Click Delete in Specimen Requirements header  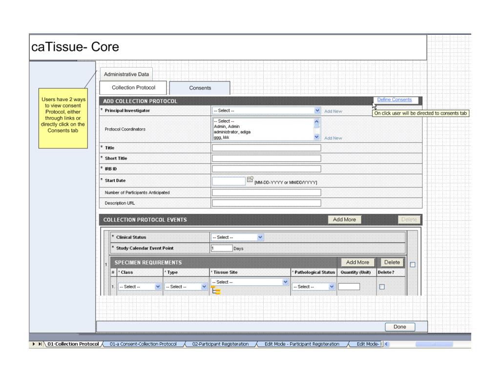coord(392,262)
